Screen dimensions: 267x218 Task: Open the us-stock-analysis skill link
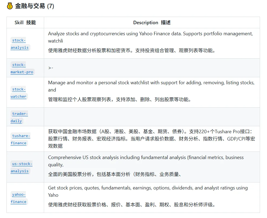(x=22, y=167)
